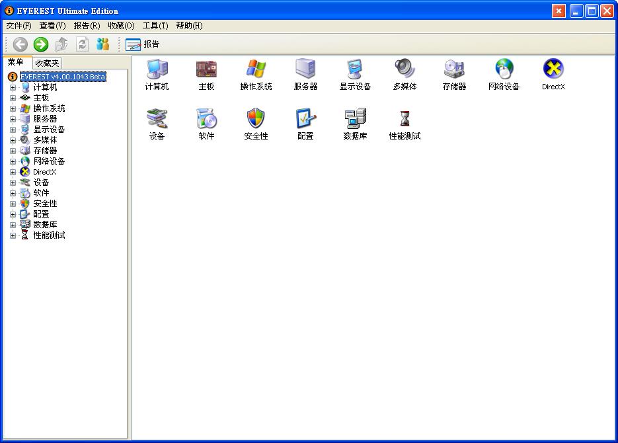Open the 主板 motherboard icon in main pane

[x=206, y=69]
